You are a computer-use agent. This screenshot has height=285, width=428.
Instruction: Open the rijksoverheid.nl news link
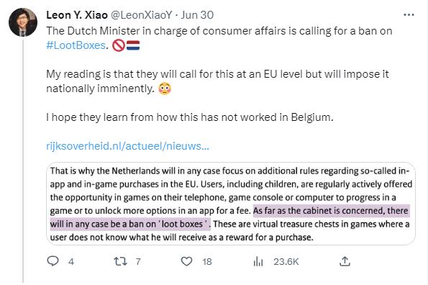point(127,146)
